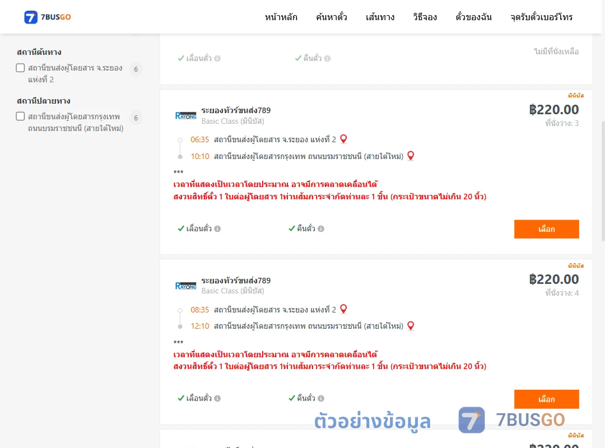605x448 pixels.
Task: Click the สถานีต้นทาง filter heading
Action: click(x=39, y=52)
